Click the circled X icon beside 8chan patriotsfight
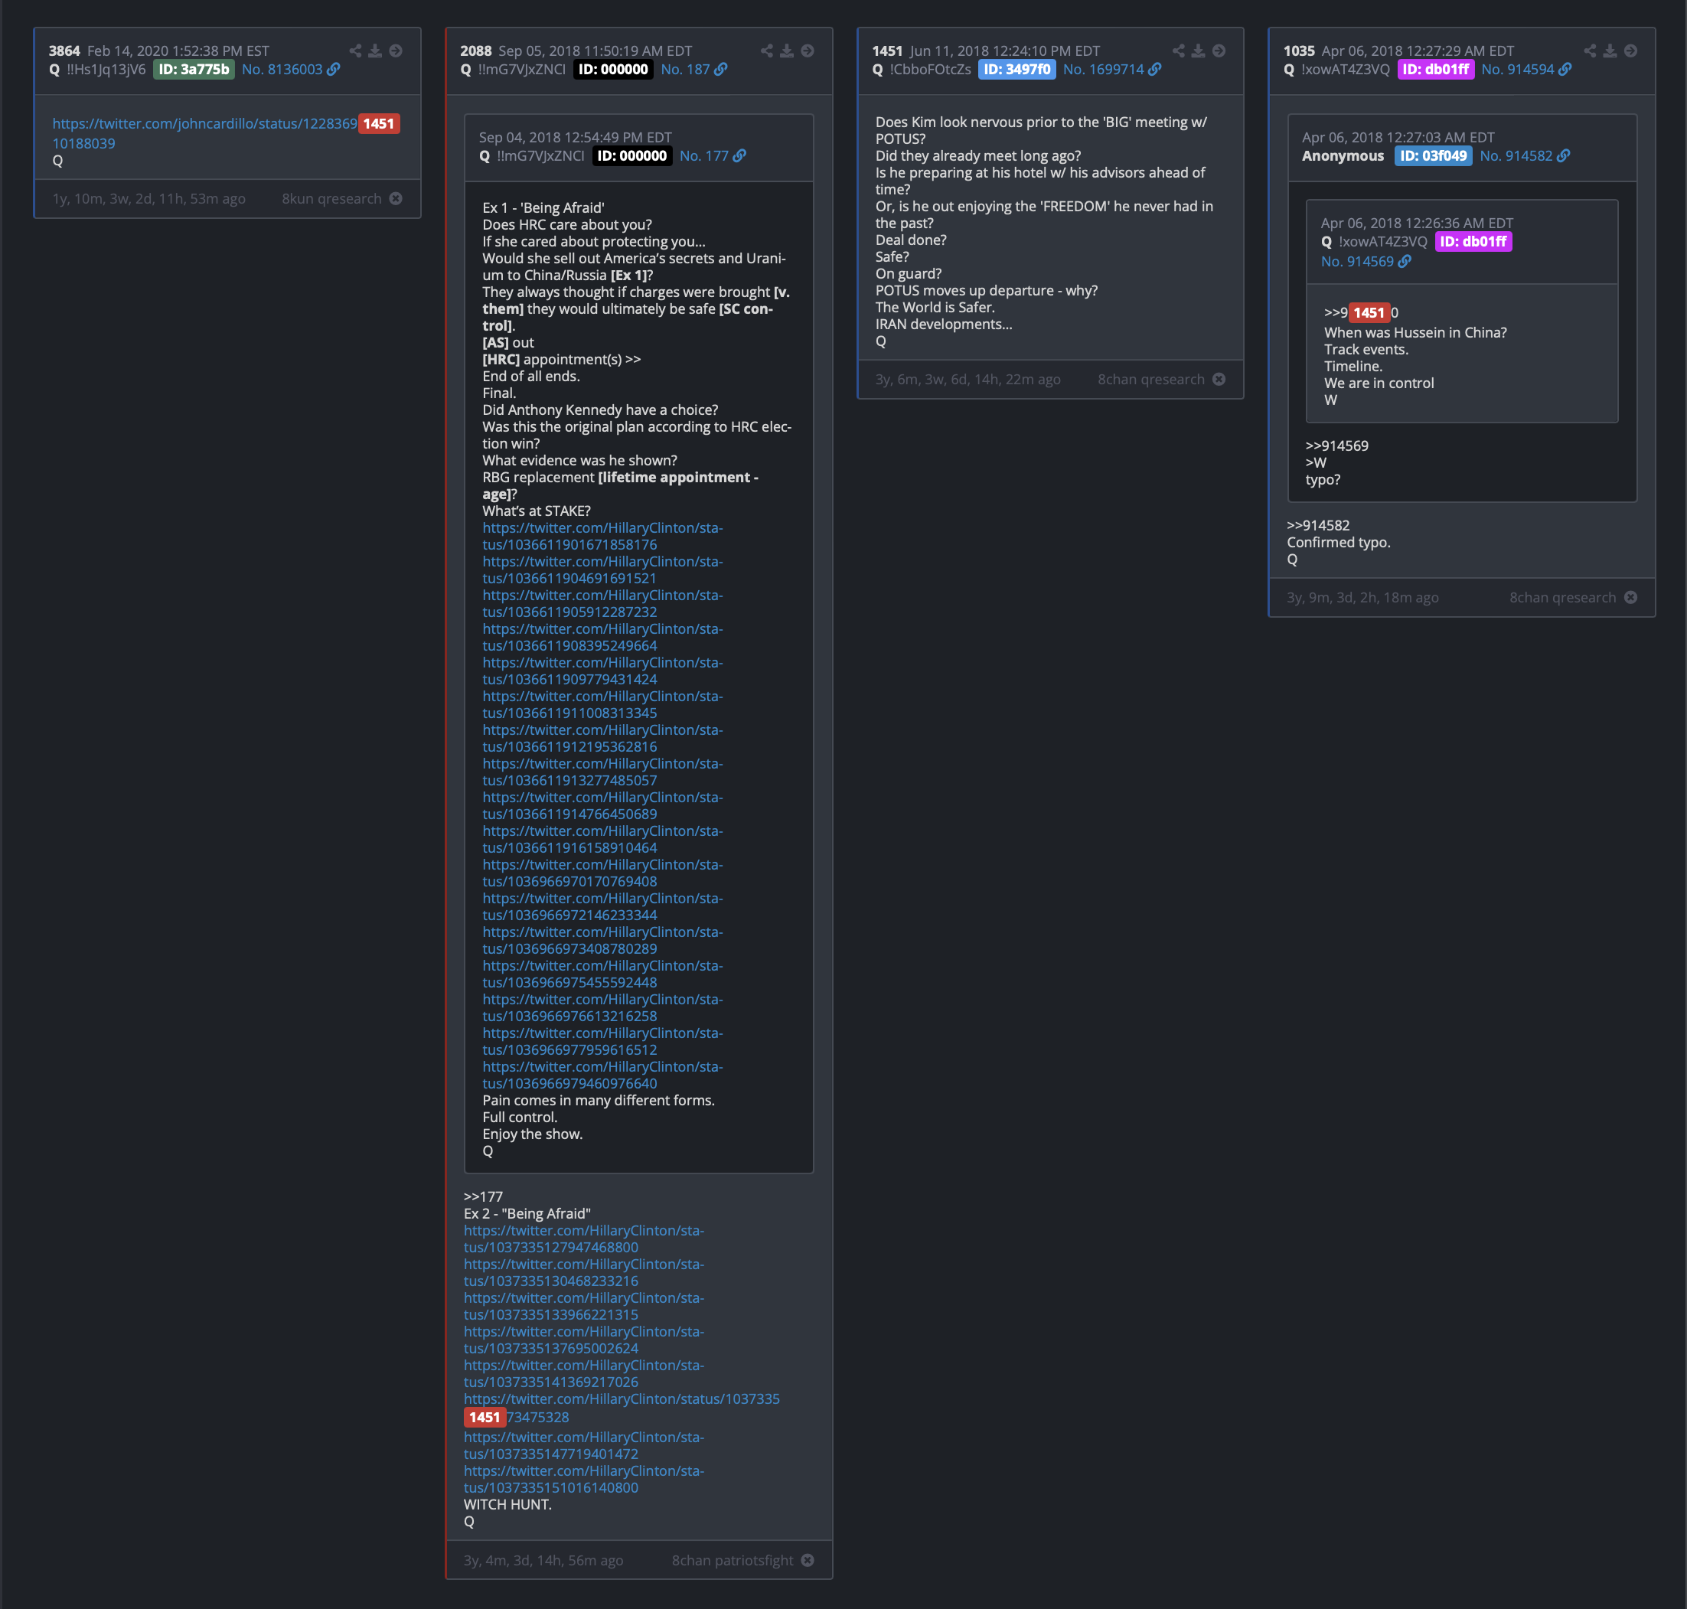Image resolution: width=1687 pixels, height=1609 pixels. [807, 1560]
